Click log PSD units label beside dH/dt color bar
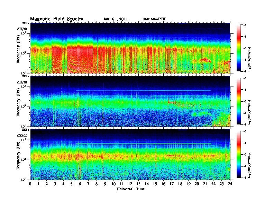The height and width of the screenshot is (211, 274). pyautogui.click(x=250, y=59)
